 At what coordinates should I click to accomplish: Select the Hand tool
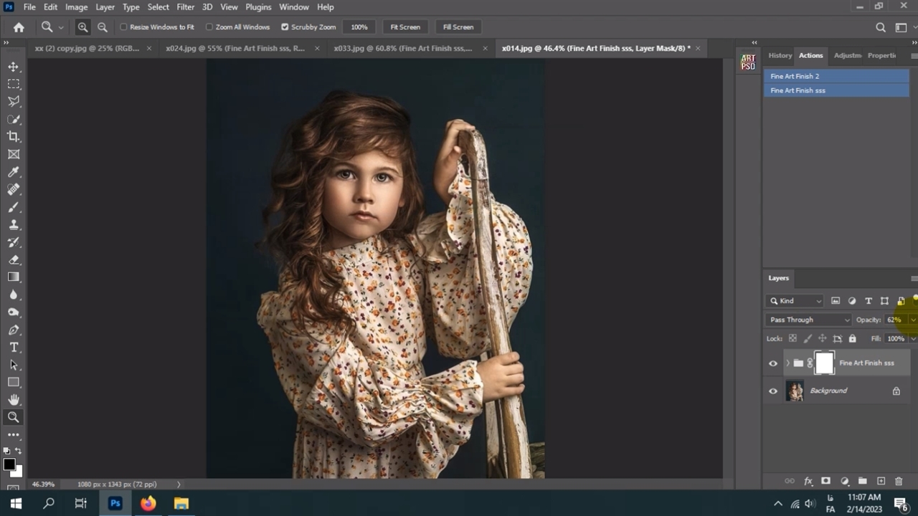point(14,399)
